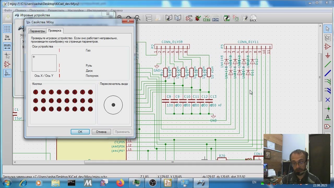Generate bill of materials (BOM icon)
This screenshot has width=334, height=188.
(x=216, y=18)
